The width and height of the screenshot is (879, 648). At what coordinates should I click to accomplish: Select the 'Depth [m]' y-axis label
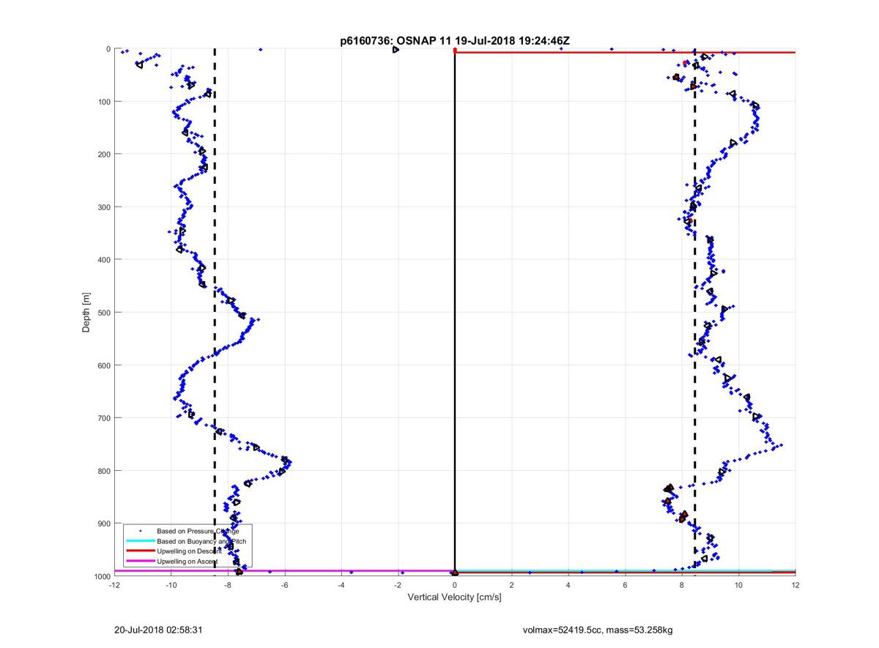click(86, 313)
